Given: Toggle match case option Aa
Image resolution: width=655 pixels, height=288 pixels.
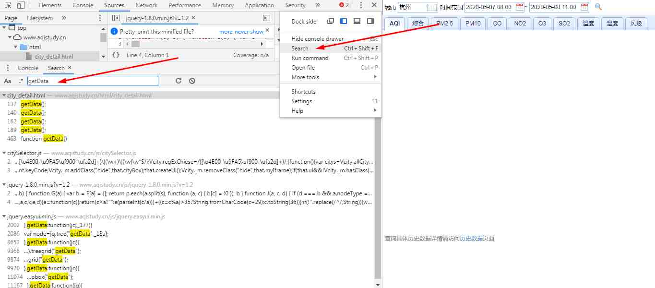Looking at the screenshot, I should (x=8, y=81).
